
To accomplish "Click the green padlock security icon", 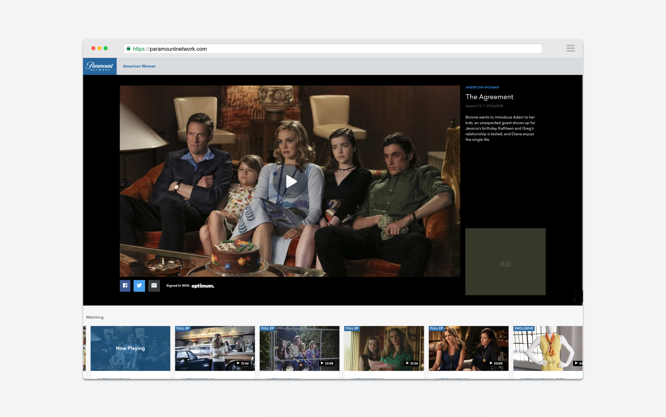I will [x=128, y=49].
